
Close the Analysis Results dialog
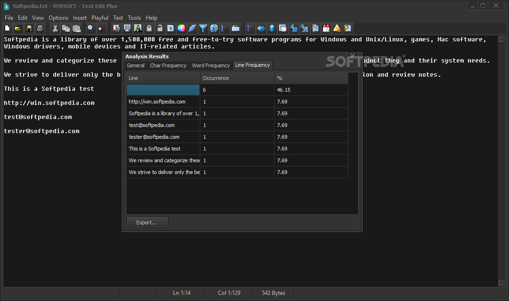point(353,55)
